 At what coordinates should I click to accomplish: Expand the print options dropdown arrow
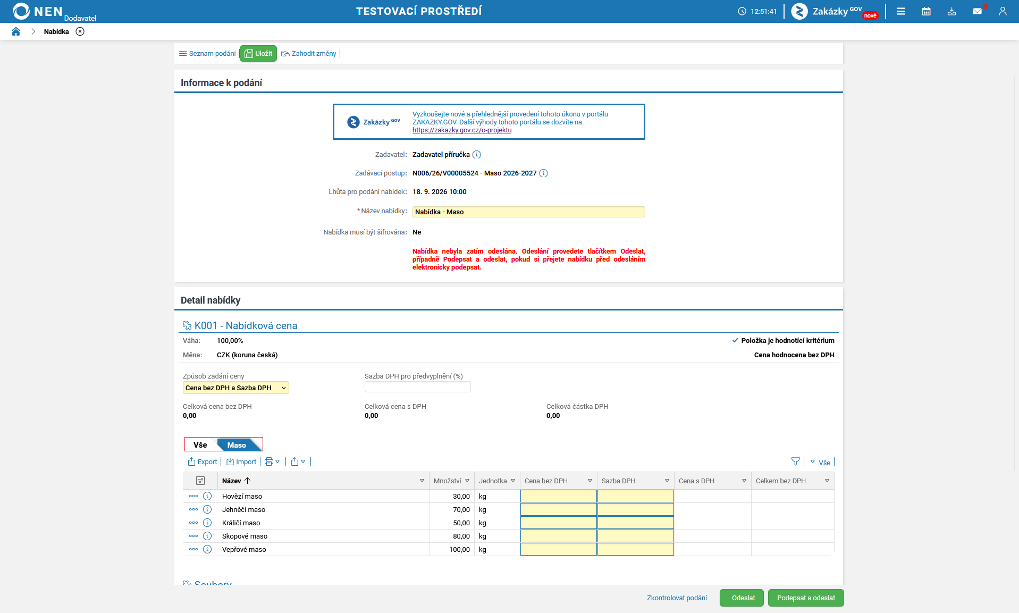pos(277,461)
